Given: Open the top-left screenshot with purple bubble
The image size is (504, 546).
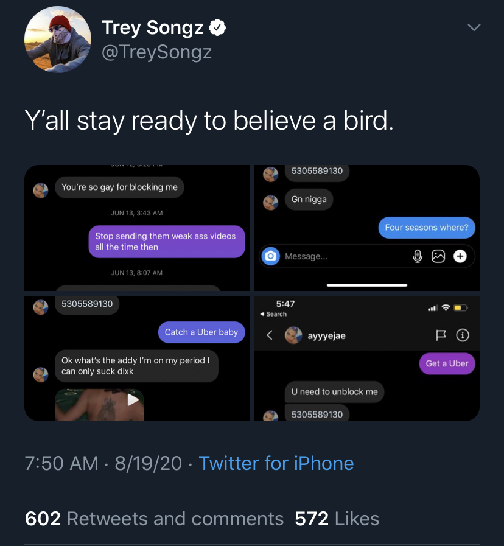Looking at the screenshot, I should (x=137, y=228).
